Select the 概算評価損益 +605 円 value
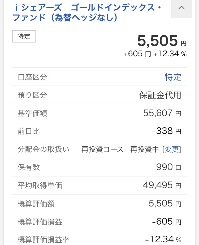This screenshot has width=199, height=245. coord(167,222)
